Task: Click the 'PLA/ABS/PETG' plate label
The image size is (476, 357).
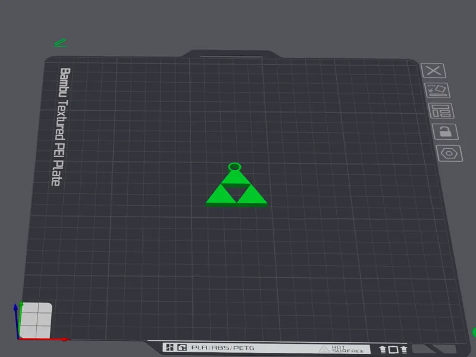Action: pos(223,347)
